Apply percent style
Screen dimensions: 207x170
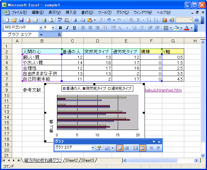click(120, 28)
